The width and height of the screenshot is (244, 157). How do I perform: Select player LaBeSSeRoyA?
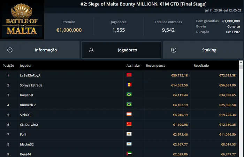coord(30,75)
